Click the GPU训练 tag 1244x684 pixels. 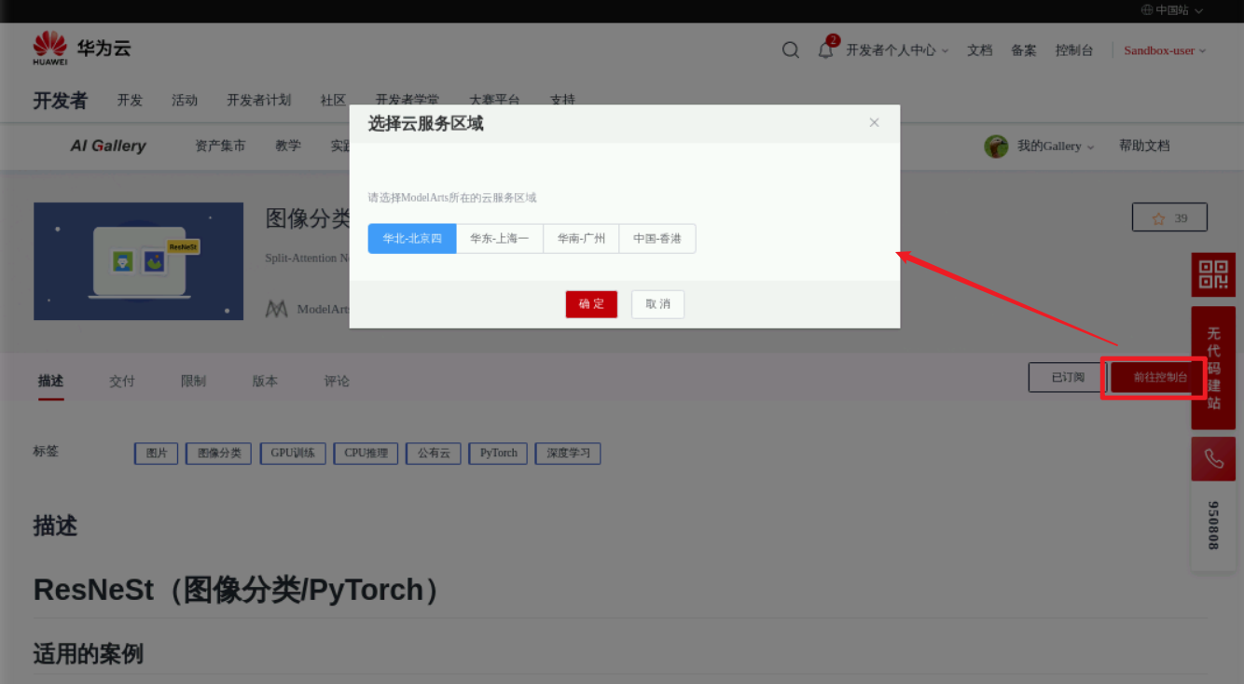(293, 454)
